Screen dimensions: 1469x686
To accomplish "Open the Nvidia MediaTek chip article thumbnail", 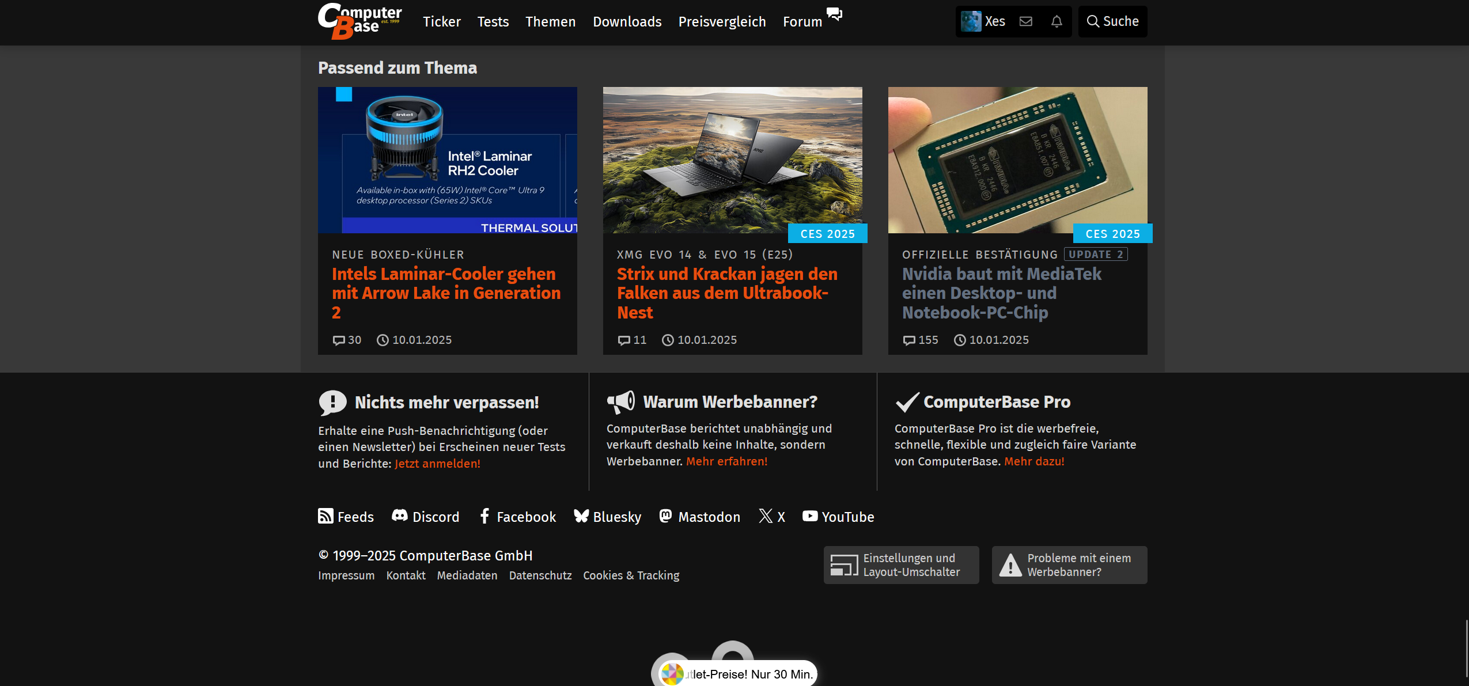I will 1017,160.
